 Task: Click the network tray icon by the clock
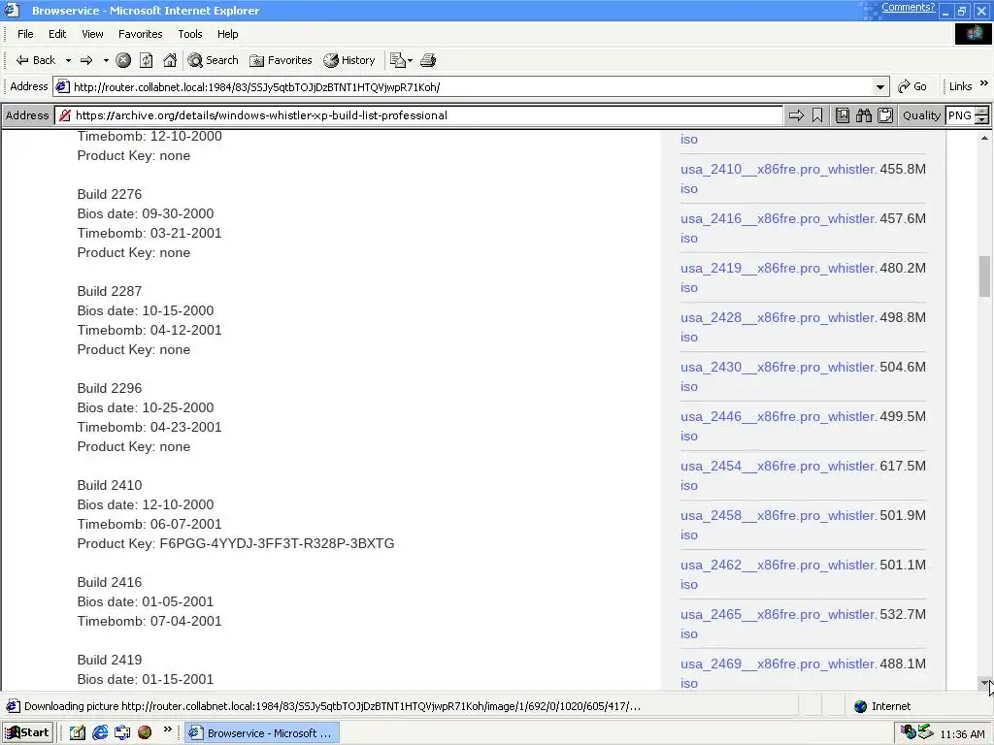coord(926,731)
